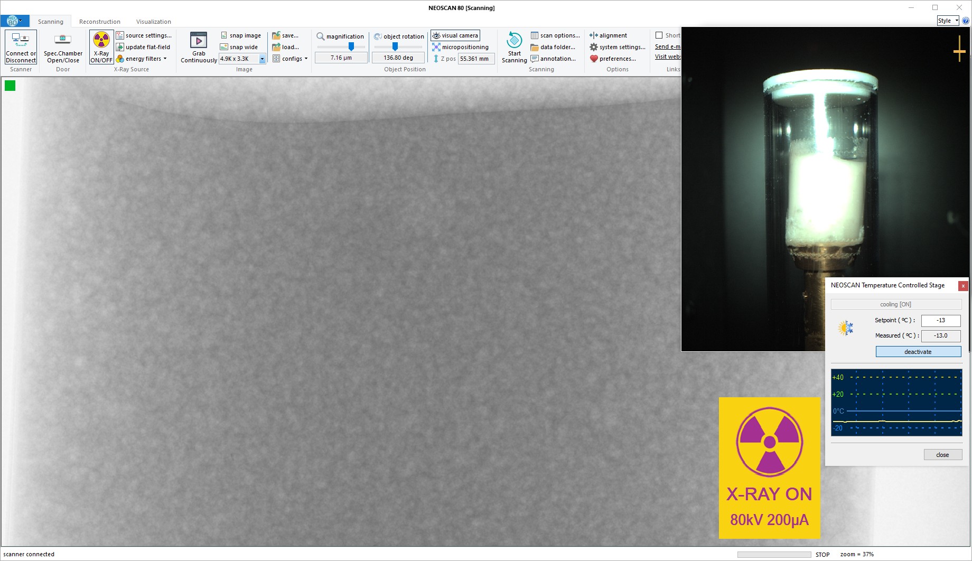Click the temperature Setpoint input field

940,321
